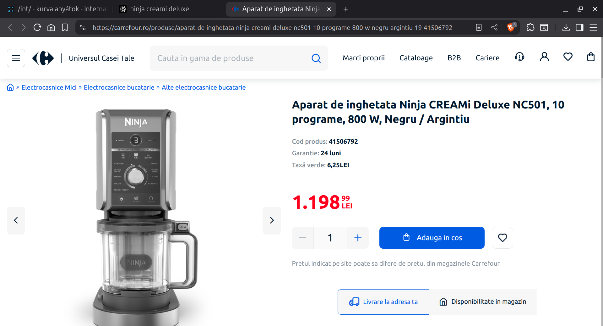Screen dimensions: 603x326
Task: Open the user account icon
Action: pyautogui.click(x=544, y=57)
